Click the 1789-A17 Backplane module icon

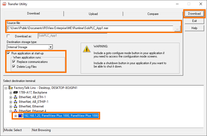(16, 92)
